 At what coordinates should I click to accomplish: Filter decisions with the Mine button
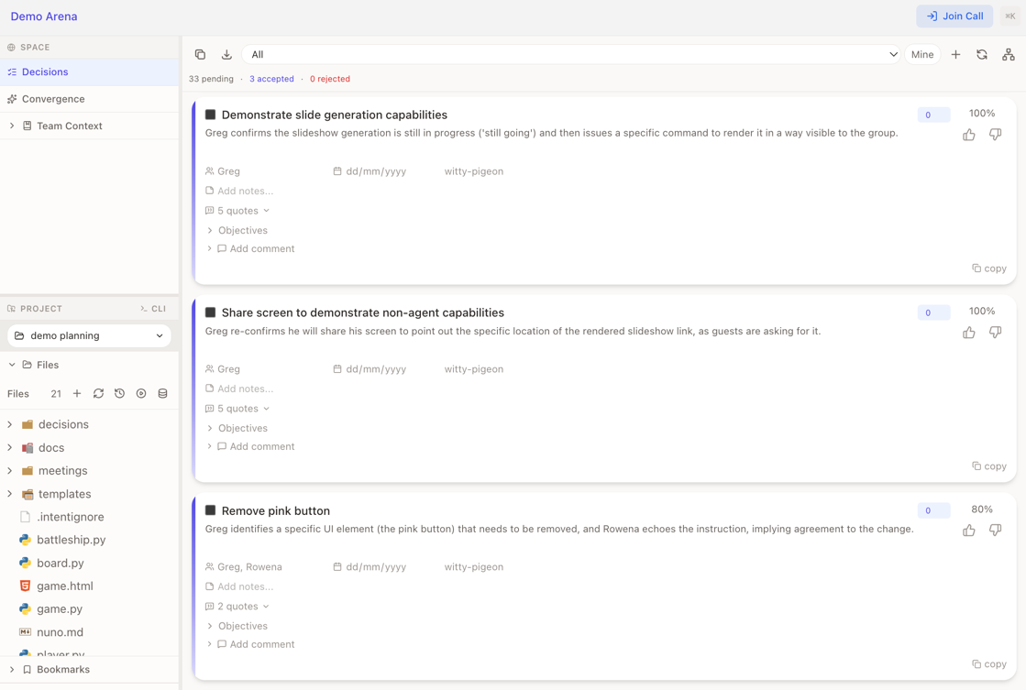click(922, 55)
